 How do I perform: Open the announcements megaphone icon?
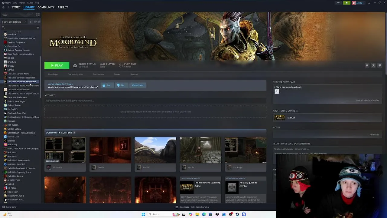point(338,3)
